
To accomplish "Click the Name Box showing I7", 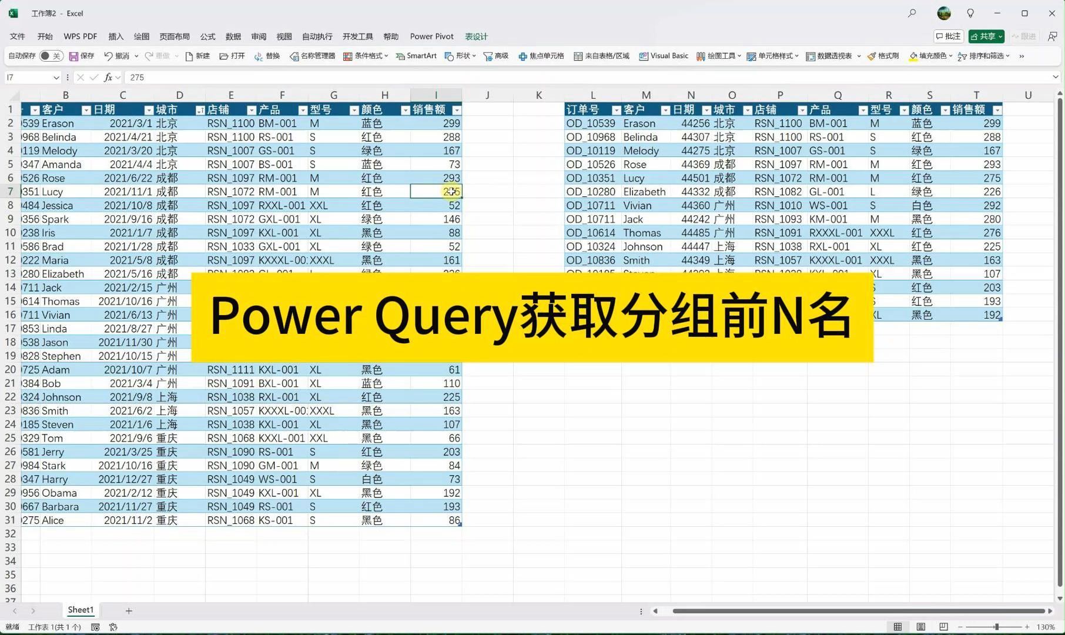I will [x=28, y=77].
